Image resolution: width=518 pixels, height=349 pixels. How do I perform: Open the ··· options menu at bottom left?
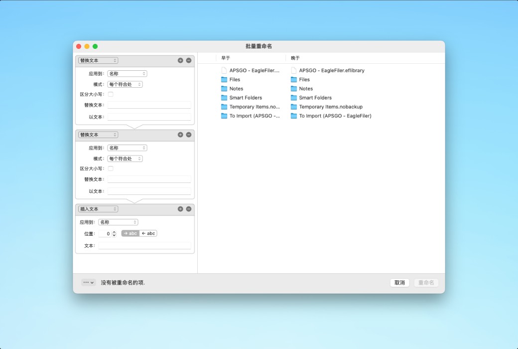(89, 283)
